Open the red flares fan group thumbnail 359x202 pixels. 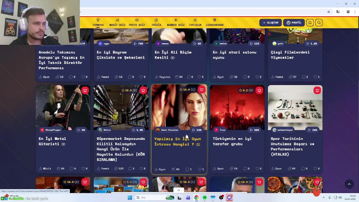click(x=237, y=108)
